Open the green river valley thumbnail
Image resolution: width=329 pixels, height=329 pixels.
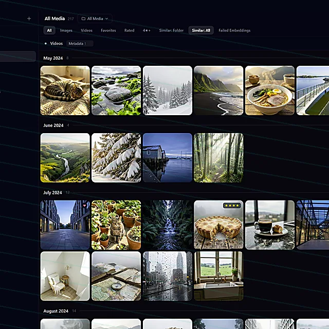65,158
